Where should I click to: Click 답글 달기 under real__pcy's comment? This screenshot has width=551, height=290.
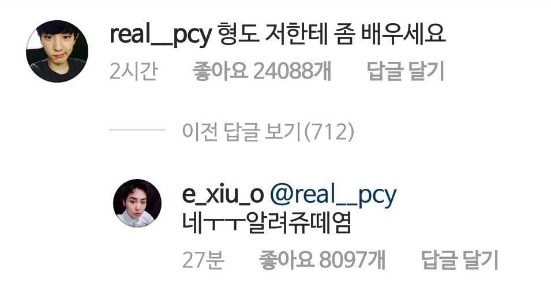click(406, 71)
